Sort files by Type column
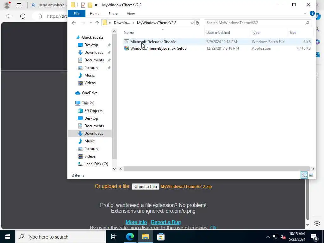324x243 pixels. 256,33
